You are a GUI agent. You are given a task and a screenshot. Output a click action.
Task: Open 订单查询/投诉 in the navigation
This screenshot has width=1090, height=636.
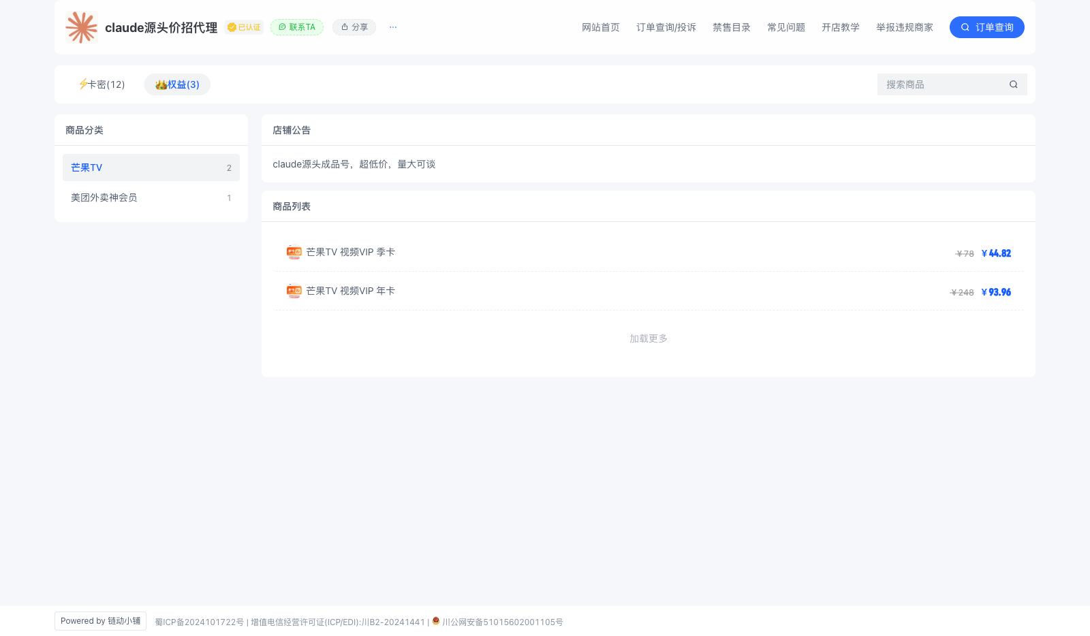coord(666,27)
